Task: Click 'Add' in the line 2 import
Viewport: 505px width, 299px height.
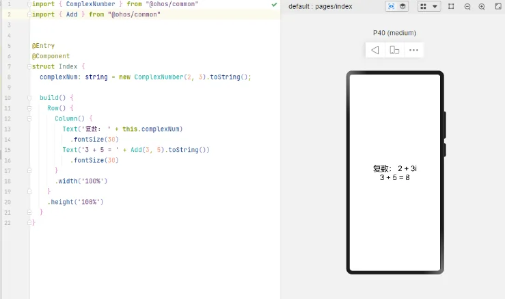Action: coord(72,14)
